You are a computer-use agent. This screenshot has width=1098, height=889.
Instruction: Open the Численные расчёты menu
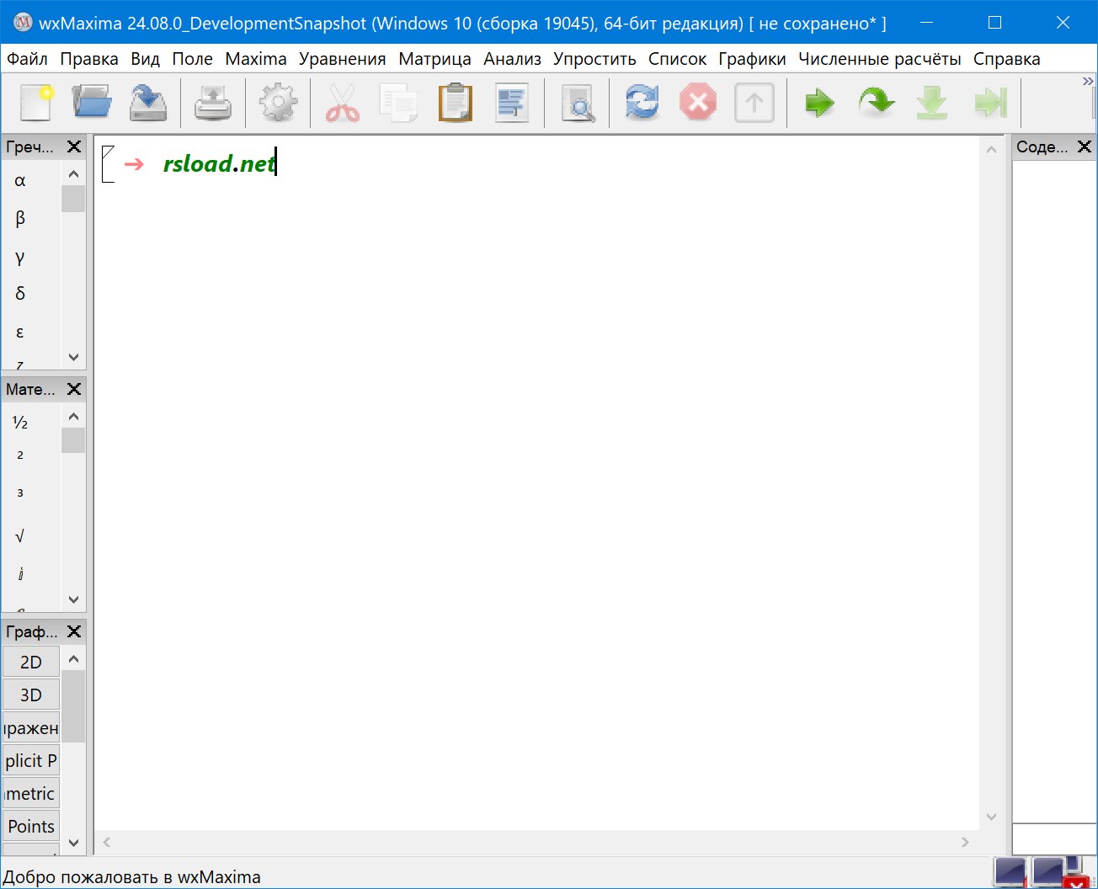[x=879, y=59]
